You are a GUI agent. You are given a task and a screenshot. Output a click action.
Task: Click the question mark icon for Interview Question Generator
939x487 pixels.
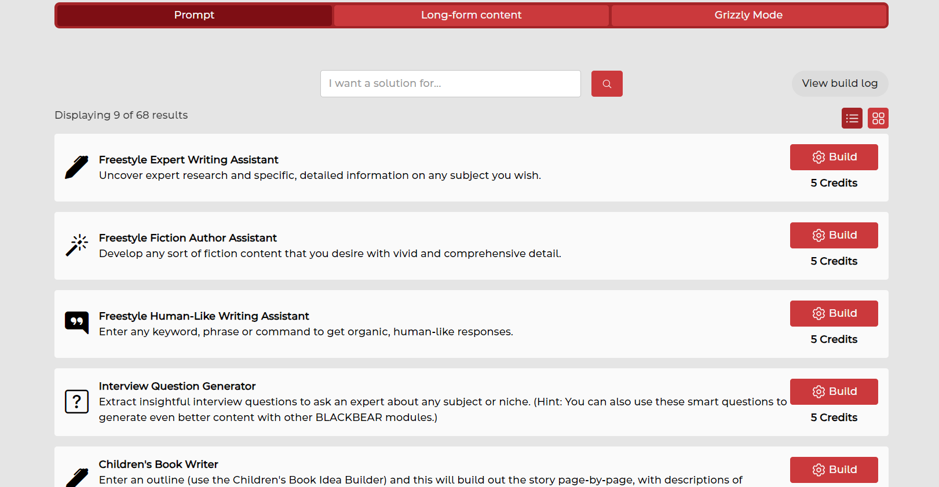[76, 401]
